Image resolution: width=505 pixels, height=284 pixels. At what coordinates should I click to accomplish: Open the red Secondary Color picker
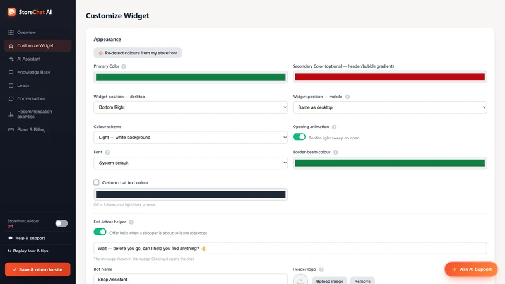389,77
